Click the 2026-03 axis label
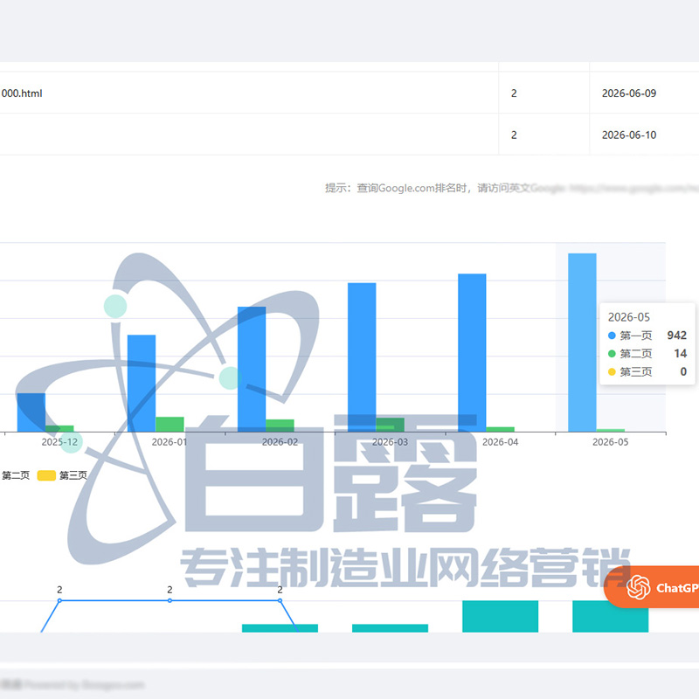Image resolution: width=699 pixels, height=699 pixels. [390, 442]
